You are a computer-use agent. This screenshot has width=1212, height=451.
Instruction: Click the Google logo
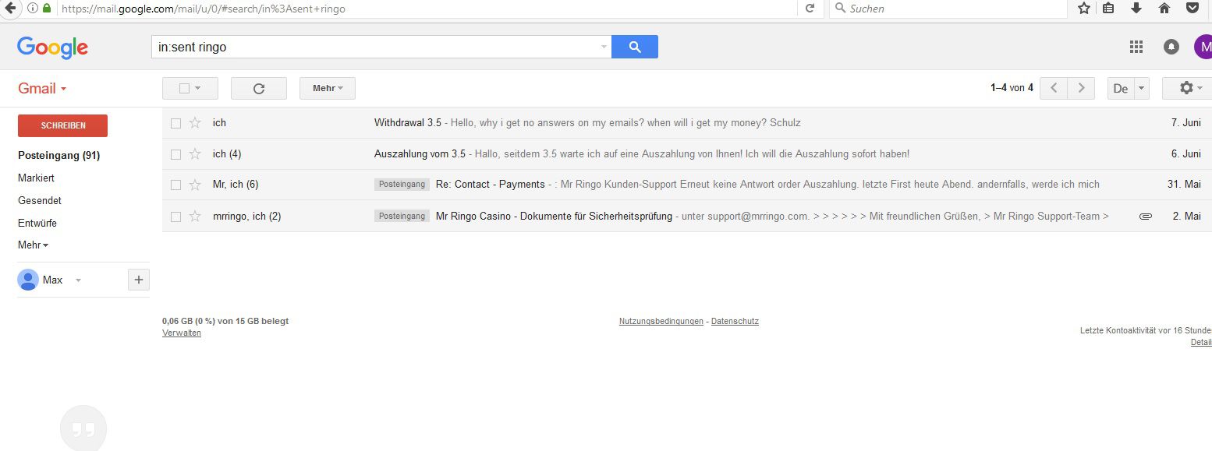(x=52, y=48)
